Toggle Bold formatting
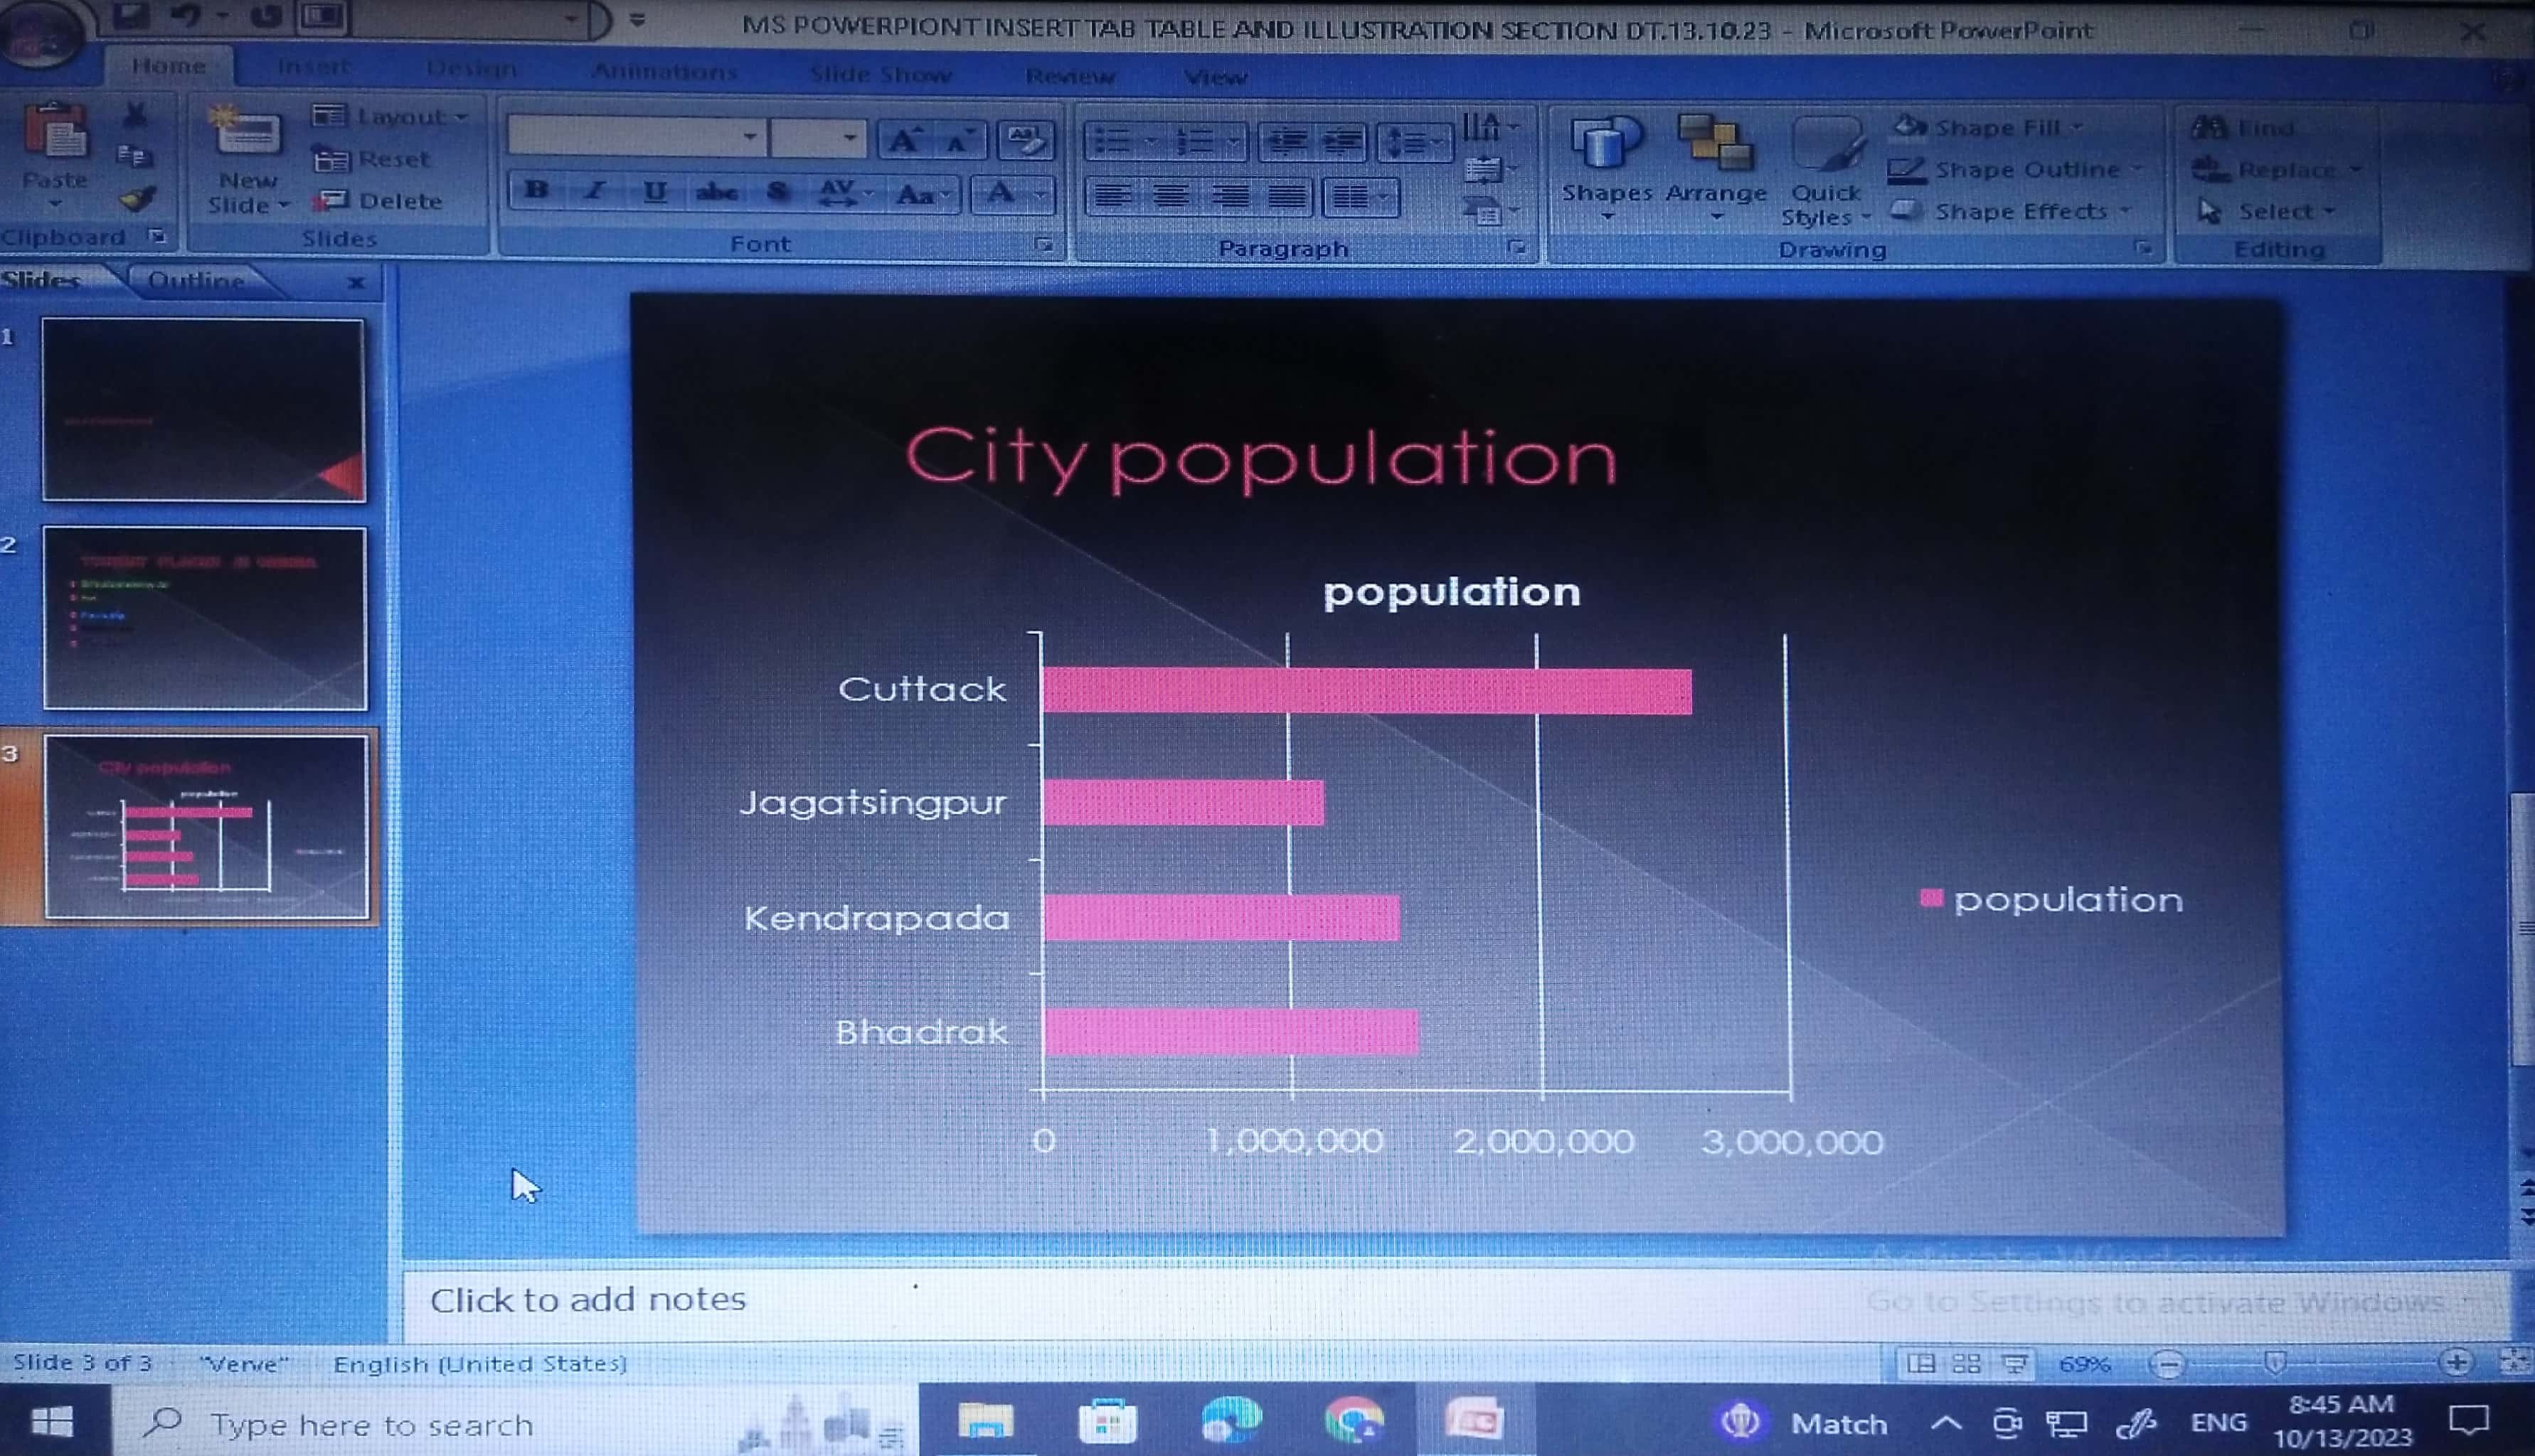The image size is (2535, 1456). (536, 191)
